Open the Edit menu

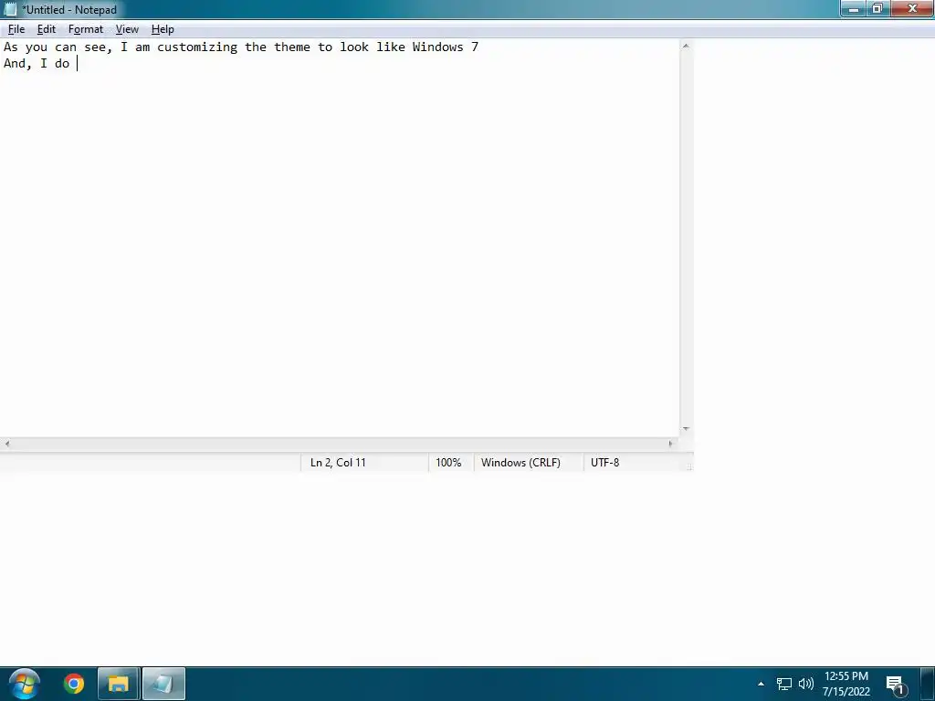46,29
